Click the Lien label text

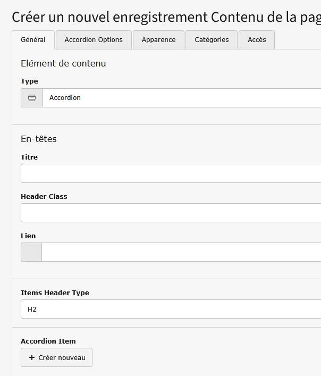(28, 236)
